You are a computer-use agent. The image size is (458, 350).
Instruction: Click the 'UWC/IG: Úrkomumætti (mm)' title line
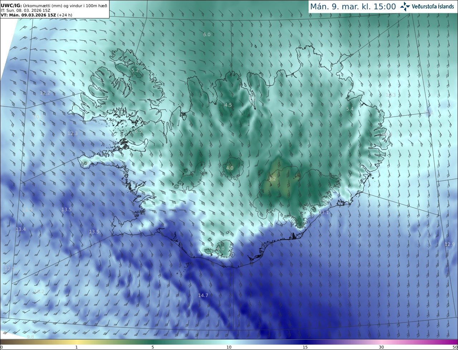pyautogui.click(x=54, y=5)
